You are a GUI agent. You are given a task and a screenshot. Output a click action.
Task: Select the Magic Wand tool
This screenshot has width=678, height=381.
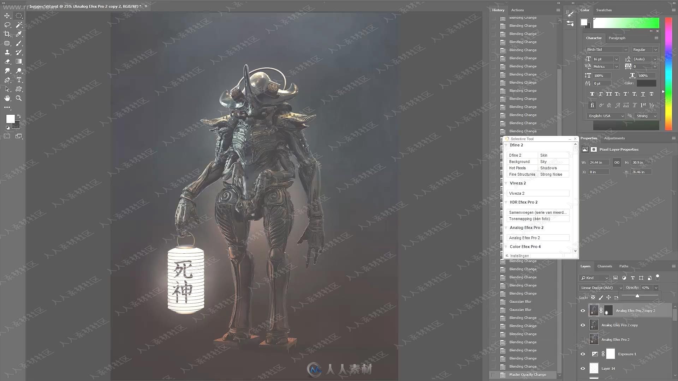(x=19, y=25)
